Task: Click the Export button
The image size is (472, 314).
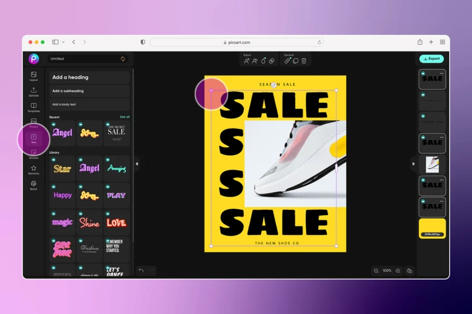Action: [x=431, y=59]
